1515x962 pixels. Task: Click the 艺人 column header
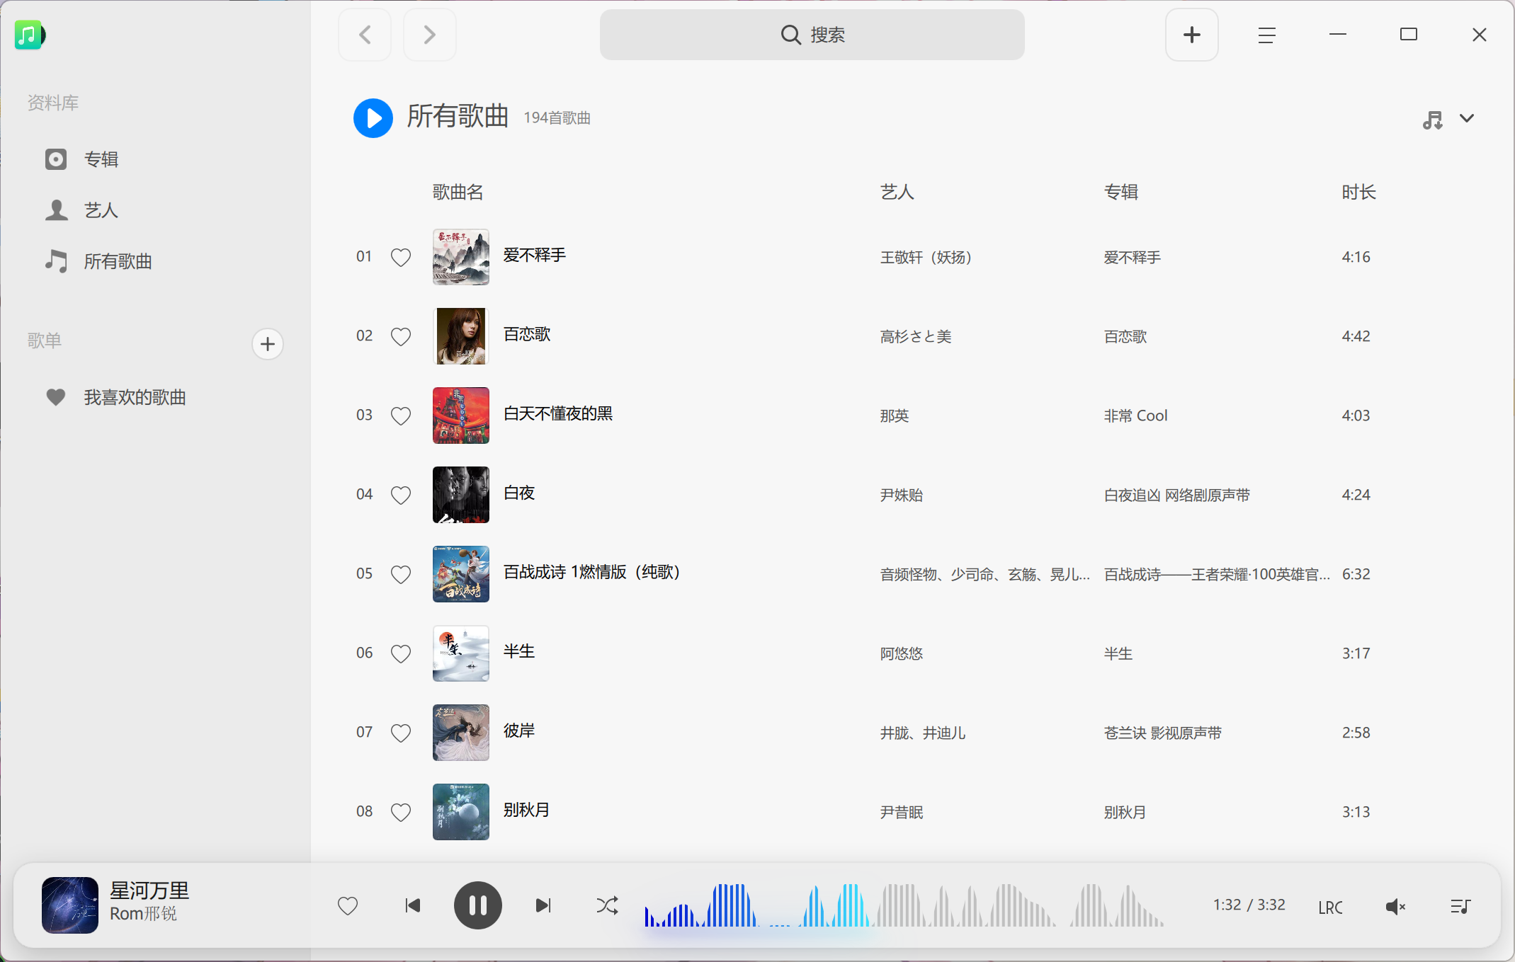click(897, 192)
